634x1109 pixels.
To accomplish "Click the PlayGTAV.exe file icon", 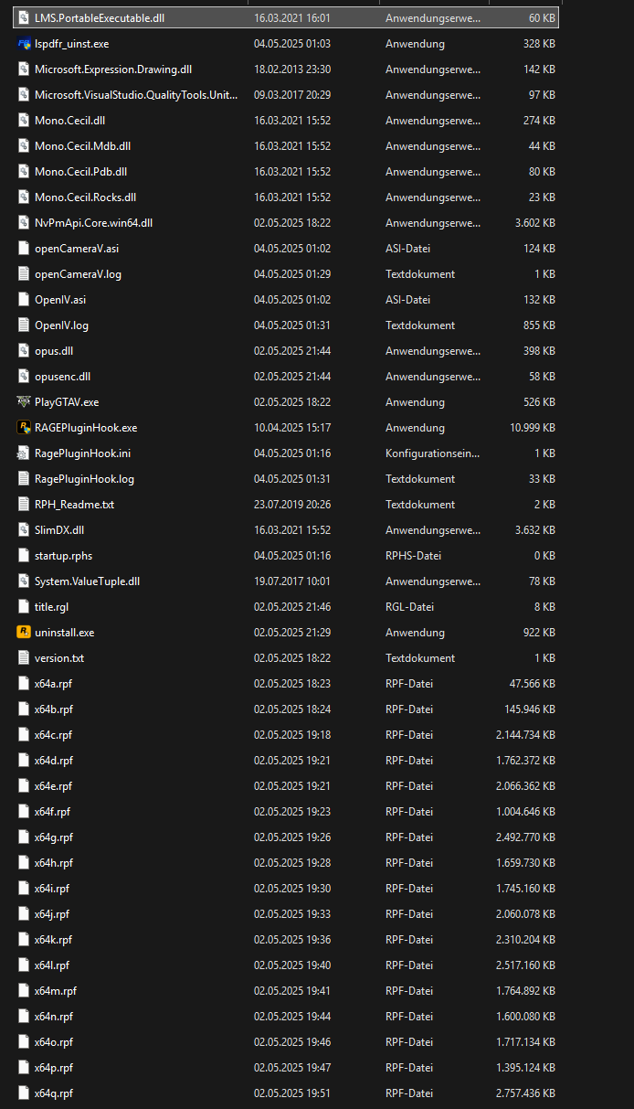I will point(24,402).
